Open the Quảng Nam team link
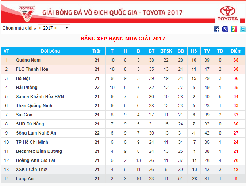 (x=28, y=60)
